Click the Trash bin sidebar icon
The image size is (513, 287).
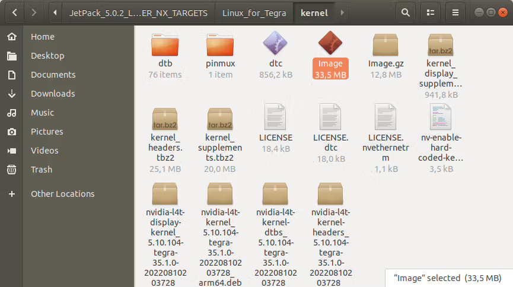[12, 170]
